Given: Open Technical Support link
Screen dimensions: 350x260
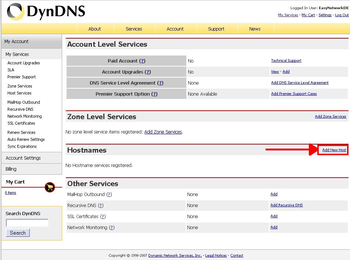Looking at the screenshot, I should click(286, 61).
